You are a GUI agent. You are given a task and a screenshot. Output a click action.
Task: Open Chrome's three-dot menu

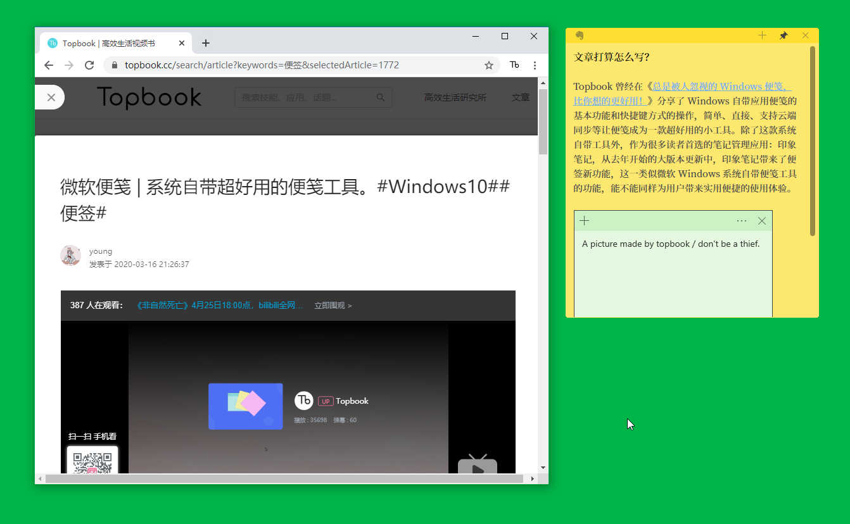535,65
